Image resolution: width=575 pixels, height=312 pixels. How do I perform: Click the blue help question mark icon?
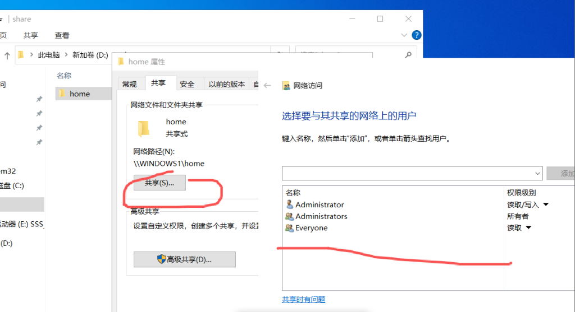click(x=416, y=35)
